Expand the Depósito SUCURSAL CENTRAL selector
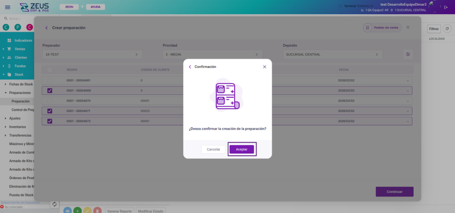 pos(332,54)
